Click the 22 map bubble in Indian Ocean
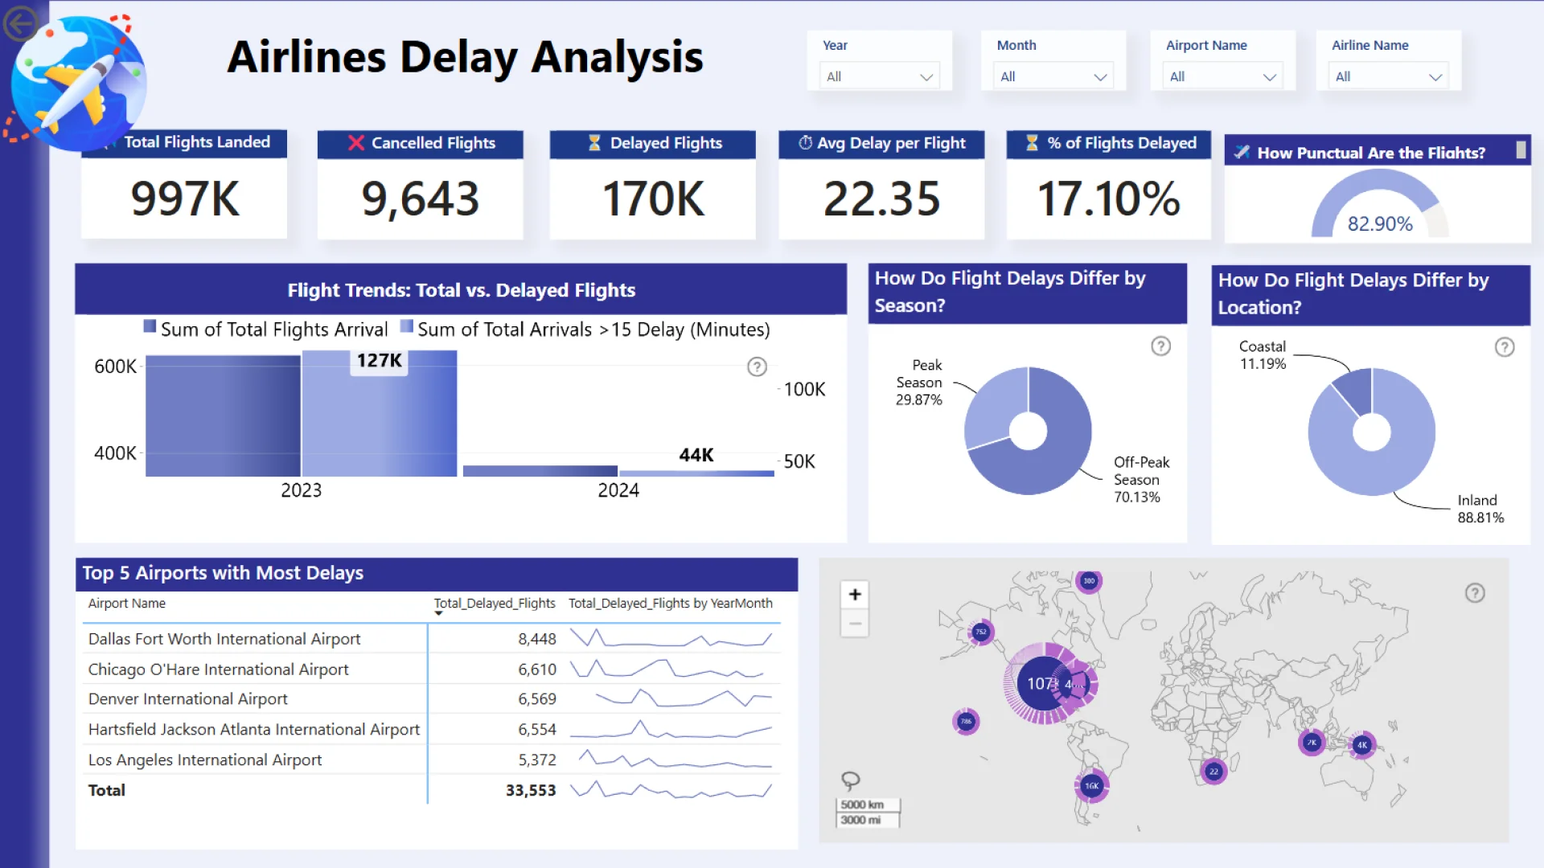The image size is (1544, 868). [1213, 772]
